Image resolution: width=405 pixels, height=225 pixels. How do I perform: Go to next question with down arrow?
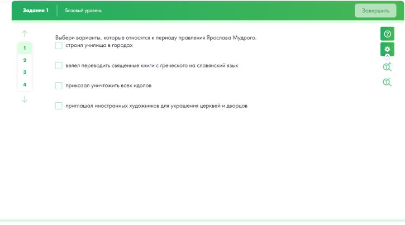(x=25, y=99)
